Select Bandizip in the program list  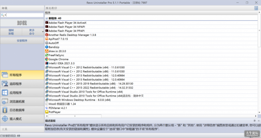[x=54, y=47]
